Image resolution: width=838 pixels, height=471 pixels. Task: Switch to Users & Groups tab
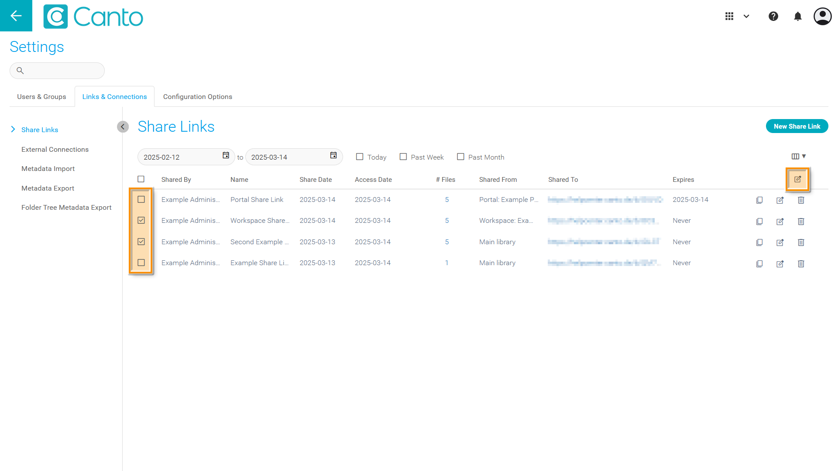(41, 96)
